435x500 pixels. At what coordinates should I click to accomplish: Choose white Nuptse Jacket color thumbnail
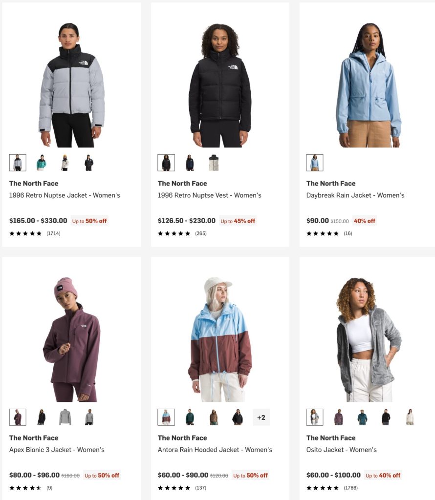(x=65, y=163)
